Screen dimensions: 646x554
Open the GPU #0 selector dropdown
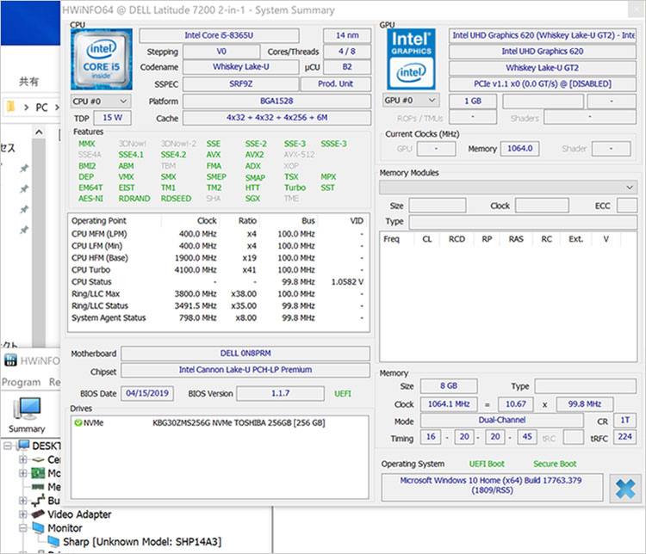click(x=410, y=101)
